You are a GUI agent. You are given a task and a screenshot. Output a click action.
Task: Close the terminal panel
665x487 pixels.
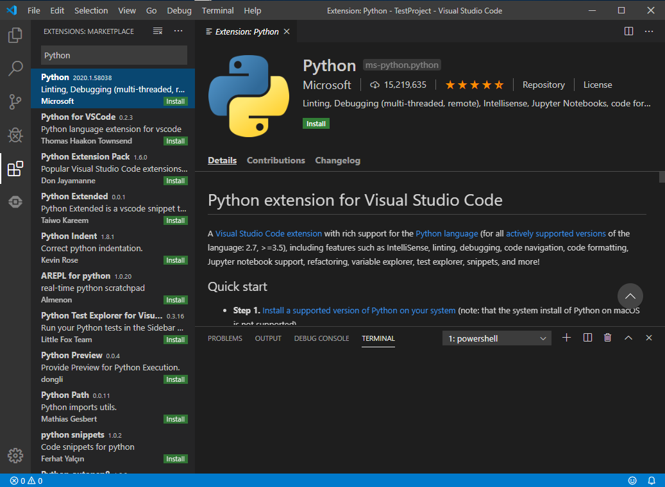(x=648, y=338)
